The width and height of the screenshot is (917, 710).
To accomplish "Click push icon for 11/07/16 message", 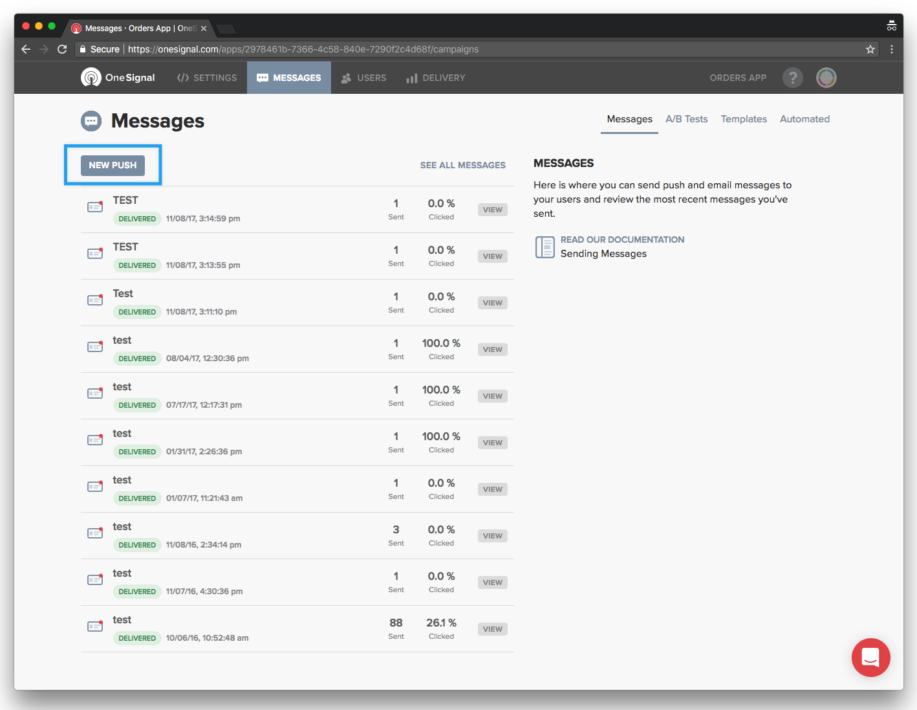I will pos(96,580).
